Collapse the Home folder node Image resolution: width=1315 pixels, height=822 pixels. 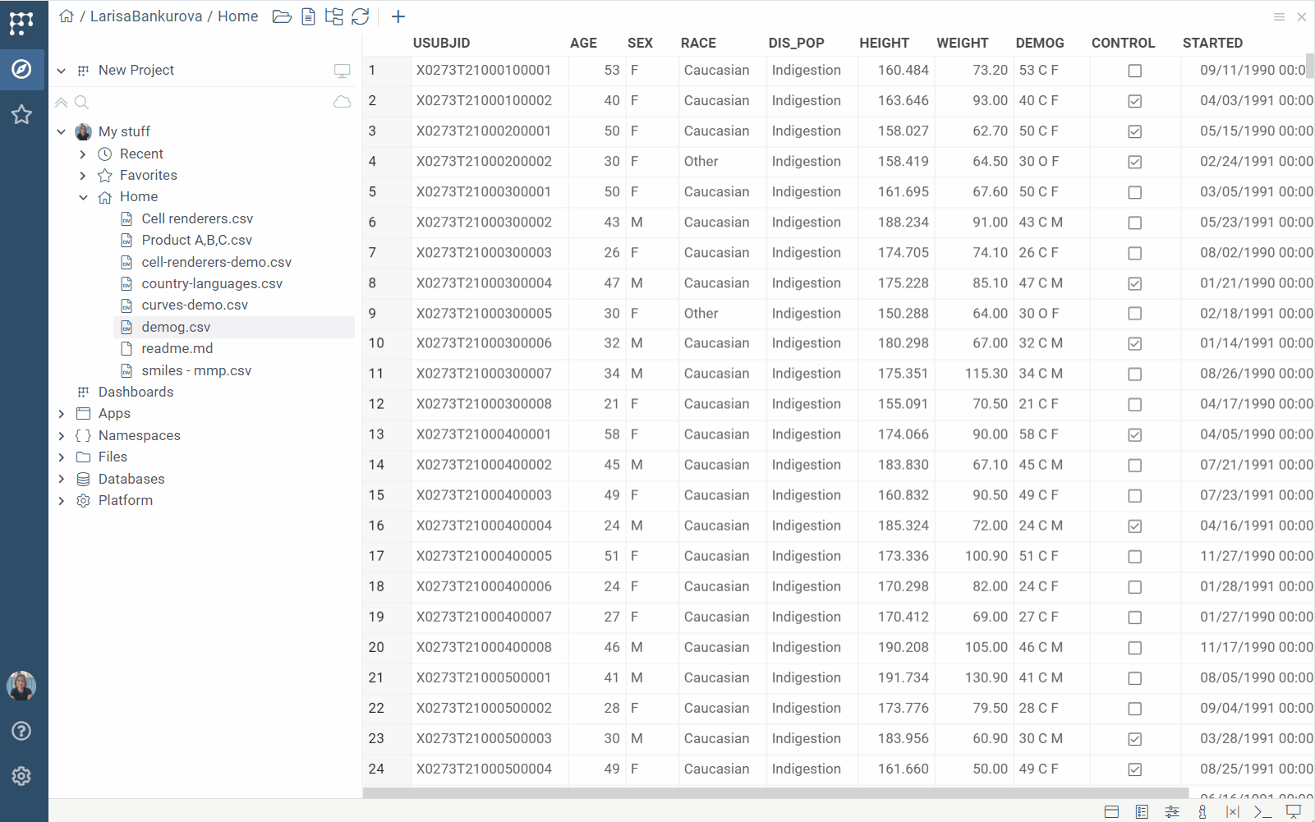click(x=83, y=197)
